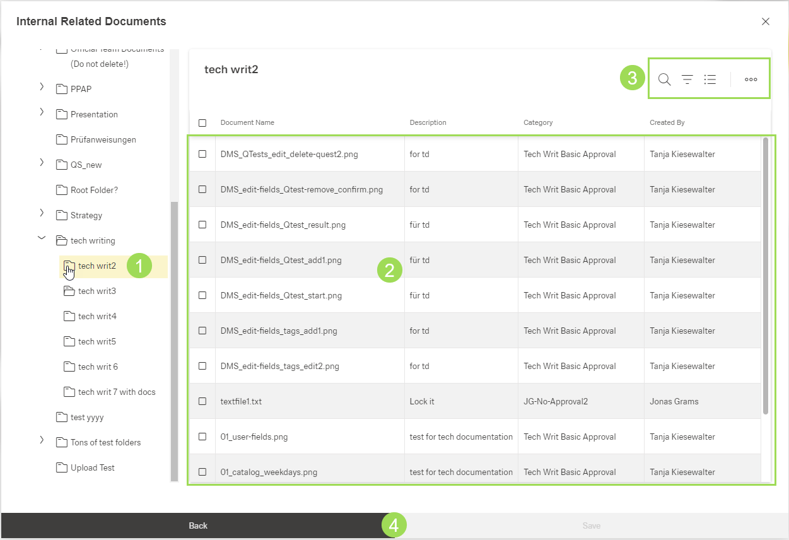
Task: Click the Back button
Action: [198, 525]
